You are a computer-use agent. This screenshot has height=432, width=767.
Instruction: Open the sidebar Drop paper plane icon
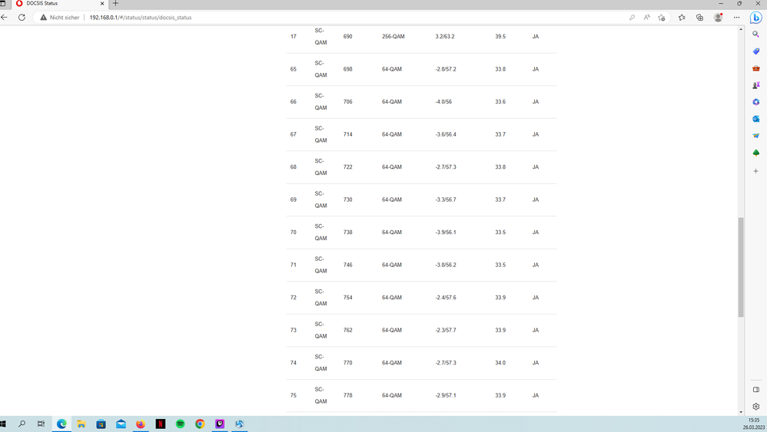755,136
